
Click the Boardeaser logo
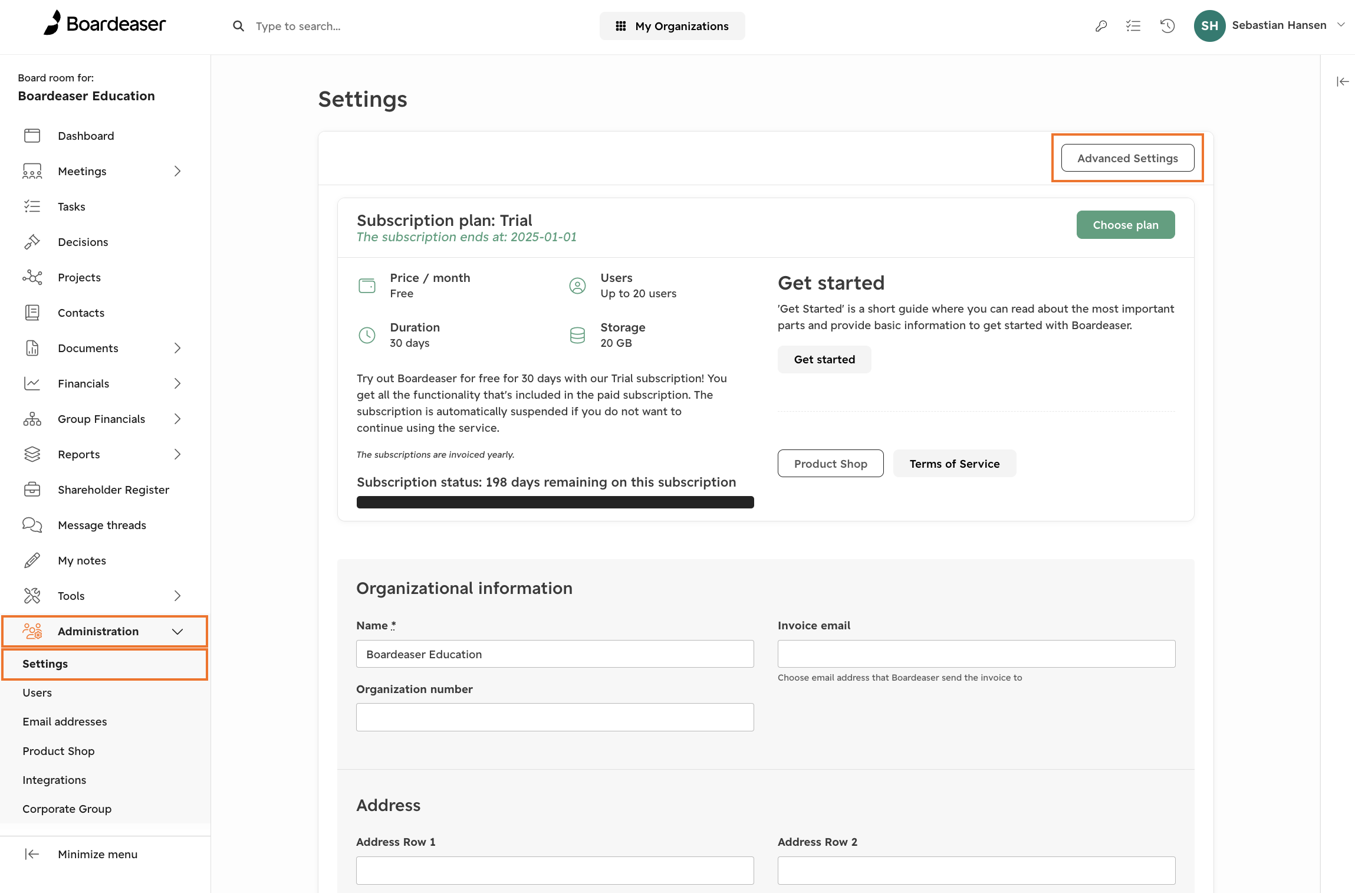tap(104, 24)
